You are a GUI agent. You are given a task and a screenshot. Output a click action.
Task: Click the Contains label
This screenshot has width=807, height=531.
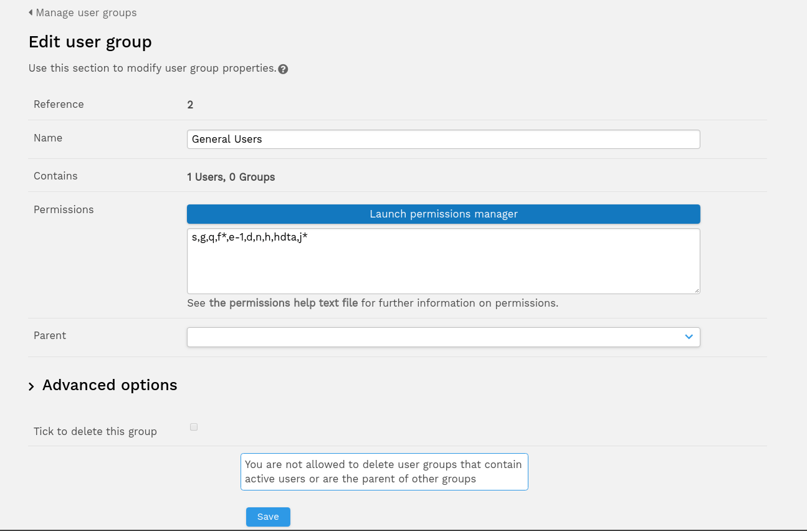[55, 176]
